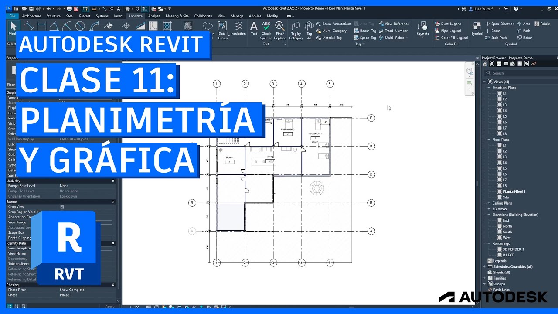Open Help via question mark icon
Viewport: 558px width, 314px height.
point(516,9)
